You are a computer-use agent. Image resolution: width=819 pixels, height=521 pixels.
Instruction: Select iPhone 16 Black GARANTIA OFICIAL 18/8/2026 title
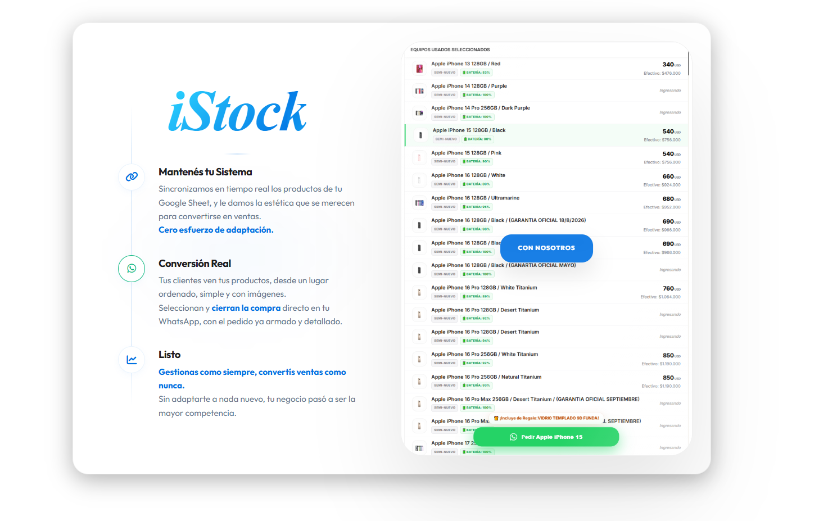[508, 220]
